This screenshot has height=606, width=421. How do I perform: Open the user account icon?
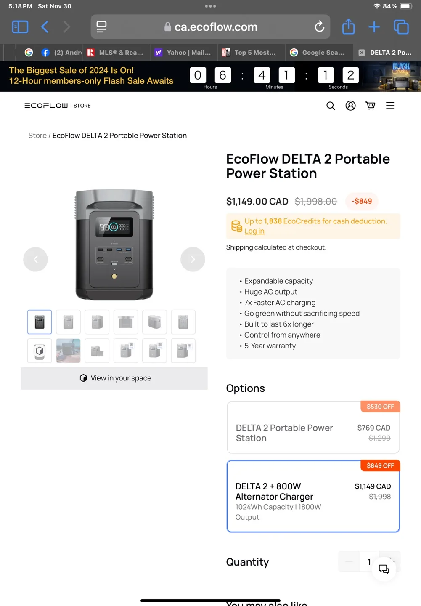pos(350,106)
